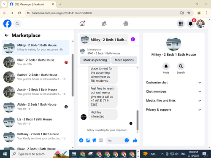This screenshot has width=211, height=158.
Task: Click the browser address bar URL
Action: (x=62, y=13)
